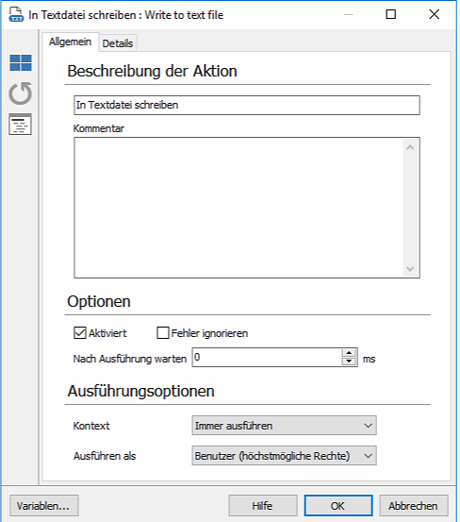Click the Nach Ausführung warten value field
Image resolution: width=460 pixels, height=522 pixels.
[267, 358]
